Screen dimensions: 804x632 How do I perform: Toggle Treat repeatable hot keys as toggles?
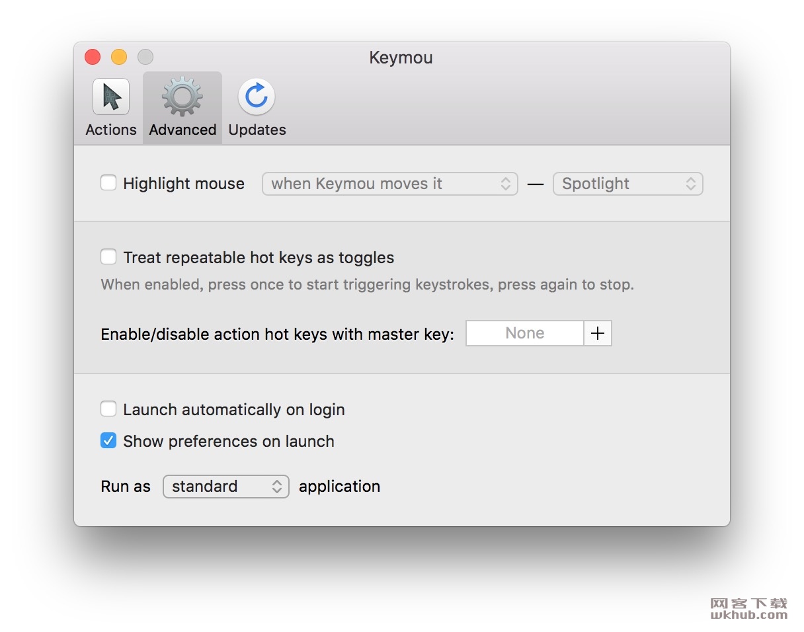click(x=108, y=257)
